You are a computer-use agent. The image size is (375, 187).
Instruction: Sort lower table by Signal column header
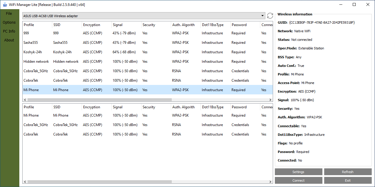pos(127,107)
